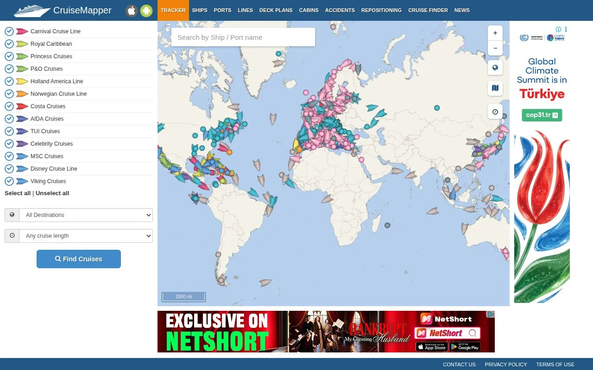Go to the Ports menu item
Viewport: 593px width, 370px height.
click(222, 10)
